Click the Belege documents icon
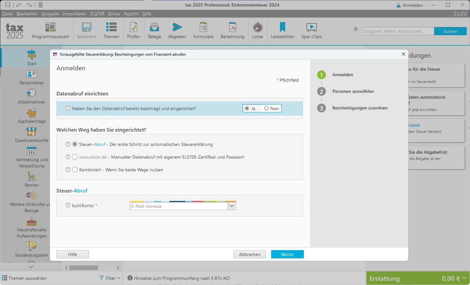This screenshot has width=470, height=285. [154, 31]
